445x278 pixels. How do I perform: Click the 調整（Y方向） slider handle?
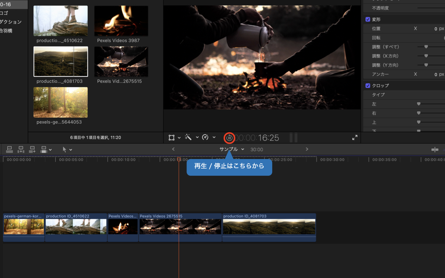pyautogui.click(x=426, y=65)
